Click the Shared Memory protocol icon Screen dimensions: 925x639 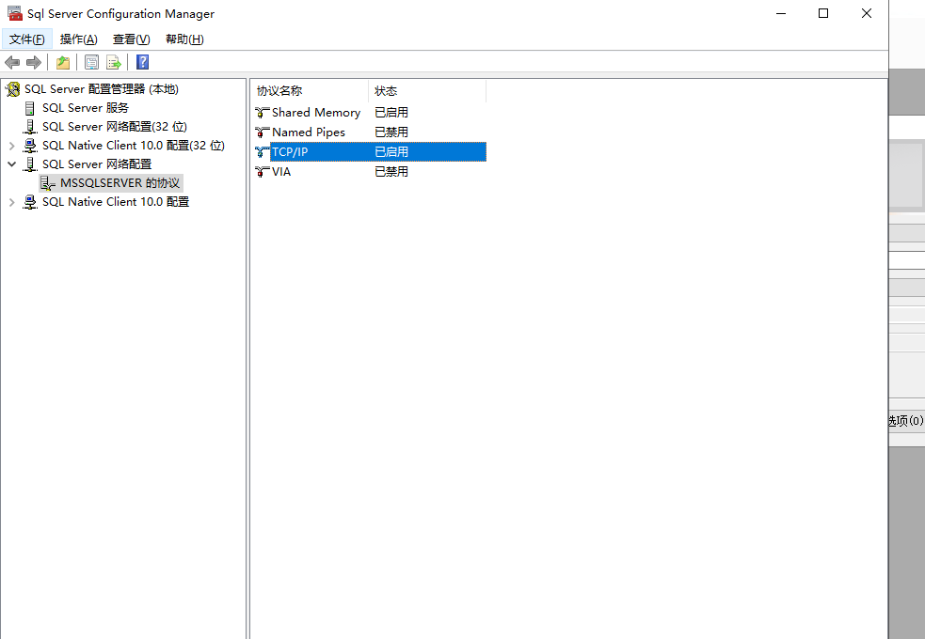coord(263,113)
